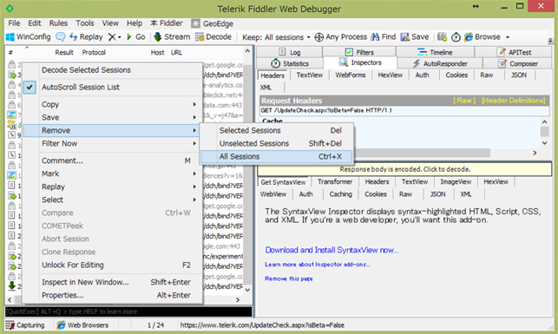This screenshot has width=558, height=334.
Task: Click the Any Process target icon
Action: pyautogui.click(x=318, y=37)
